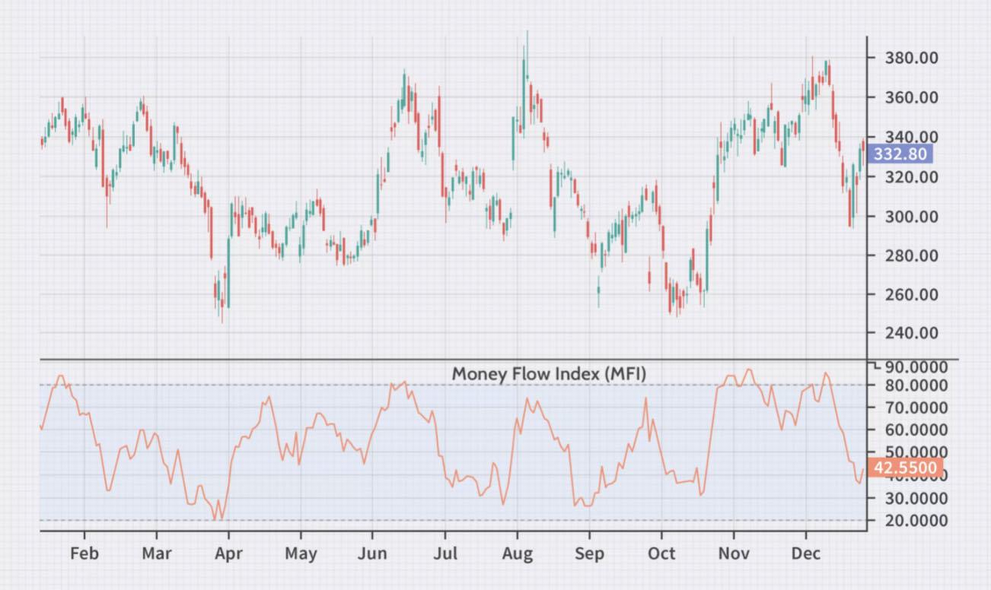The height and width of the screenshot is (590, 991).
Task: Select the Dec label on the time axis
Action: pos(806,554)
